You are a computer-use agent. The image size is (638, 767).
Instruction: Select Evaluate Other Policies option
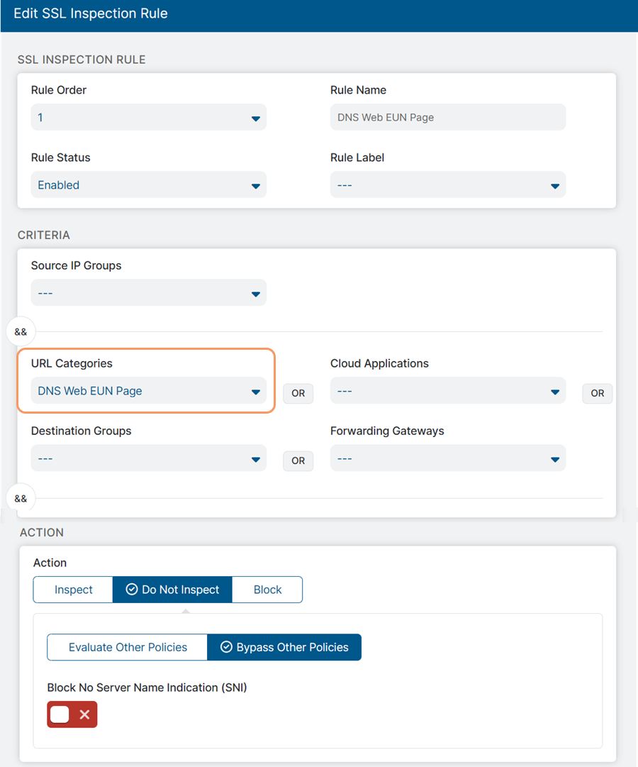[128, 647]
